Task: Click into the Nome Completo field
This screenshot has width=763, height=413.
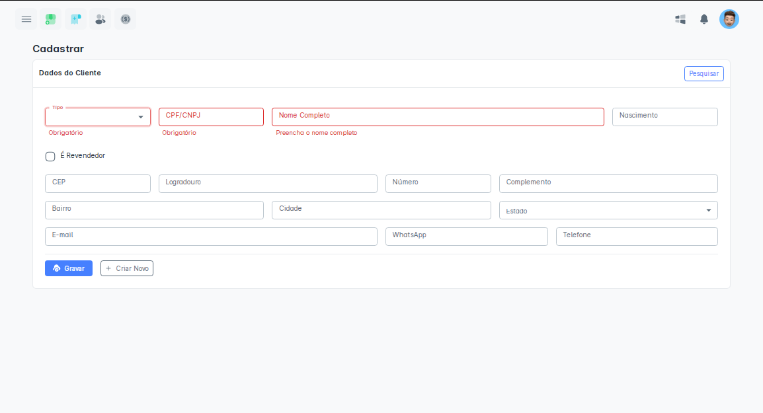Action: (438, 117)
